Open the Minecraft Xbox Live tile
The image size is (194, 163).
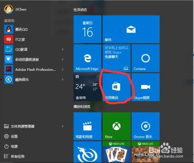coord(145,152)
